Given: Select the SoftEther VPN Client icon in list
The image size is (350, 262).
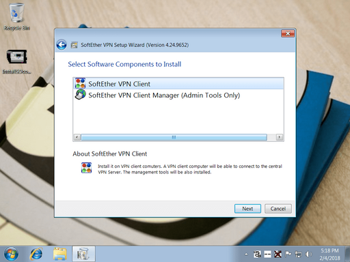Looking at the screenshot, I should pyautogui.click(x=80, y=83).
